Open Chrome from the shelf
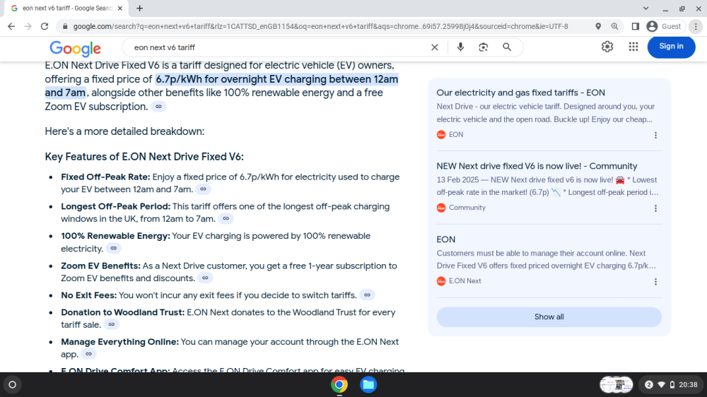Image resolution: width=707 pixels, height=397 pixels. tap(339, 385)
